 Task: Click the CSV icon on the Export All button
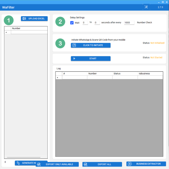(x=86, y=164)
